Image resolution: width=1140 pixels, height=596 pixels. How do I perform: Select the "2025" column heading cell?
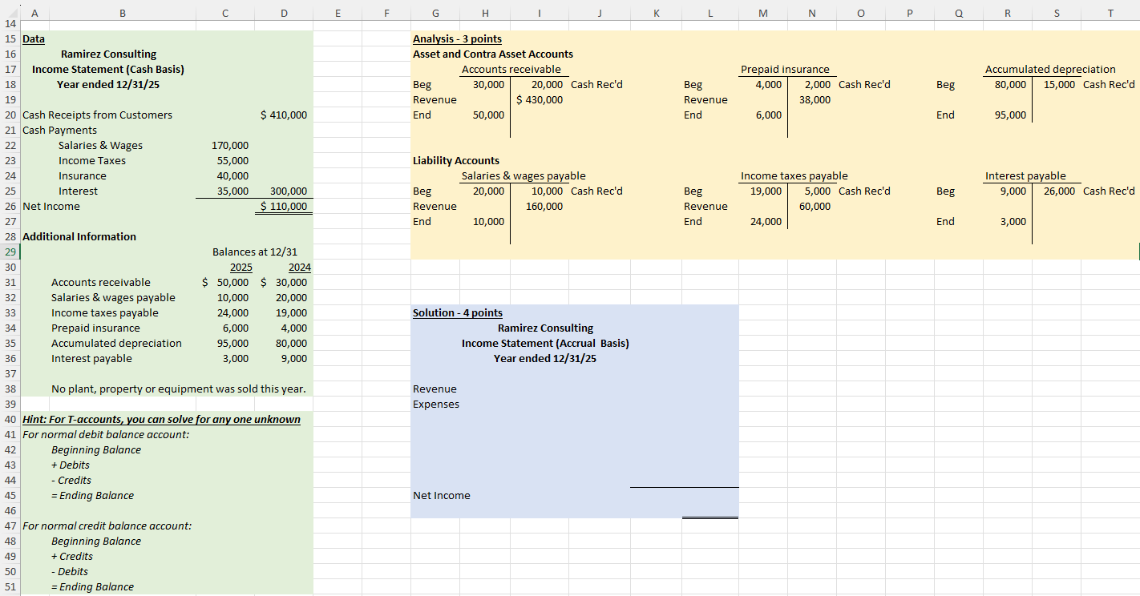point(241,267)
